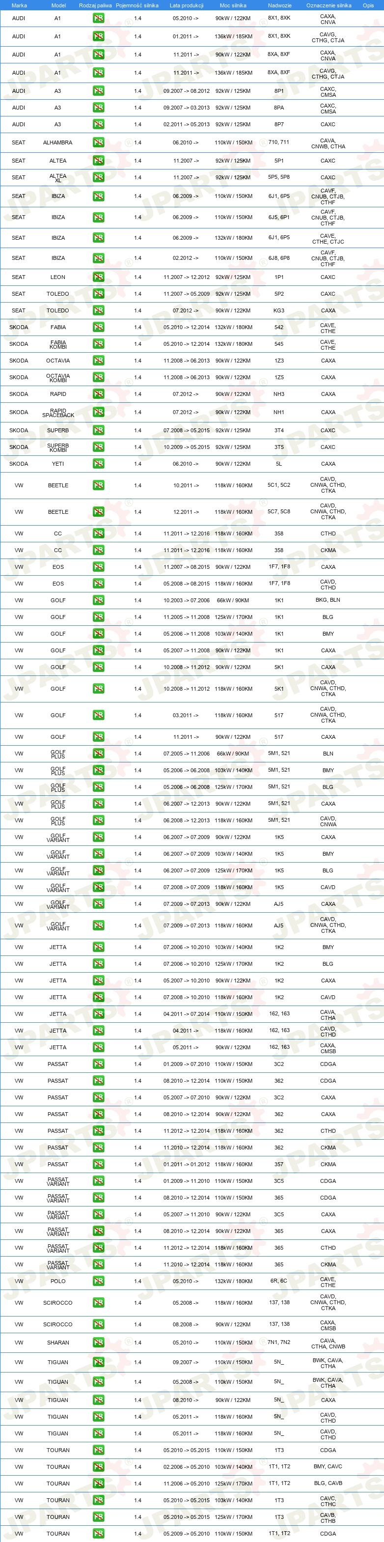Click production date 03.2011 -> cell

tap(186, 715)
